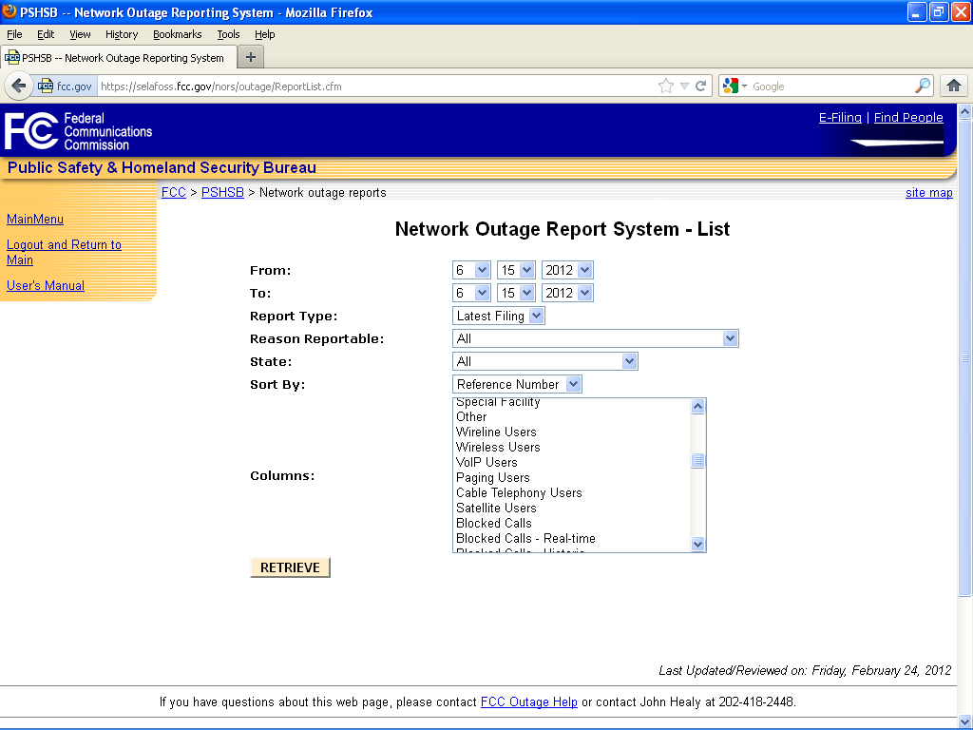
Task: Open the History menu
Action: 122,34
